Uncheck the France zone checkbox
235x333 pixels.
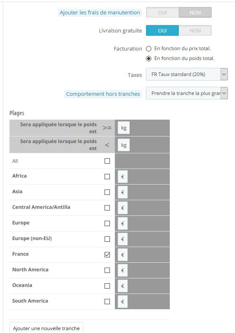[107, 254]
